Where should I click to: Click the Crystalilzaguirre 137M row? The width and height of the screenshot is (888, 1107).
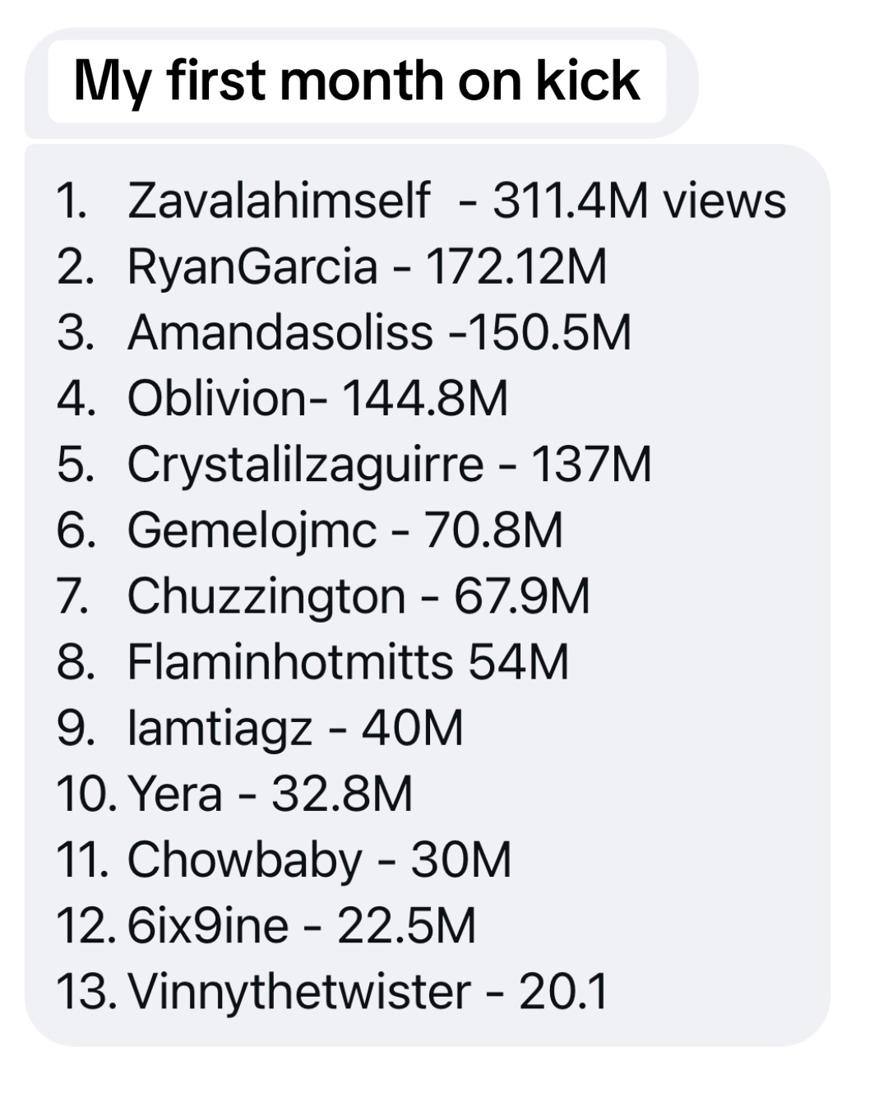point(354,464)
